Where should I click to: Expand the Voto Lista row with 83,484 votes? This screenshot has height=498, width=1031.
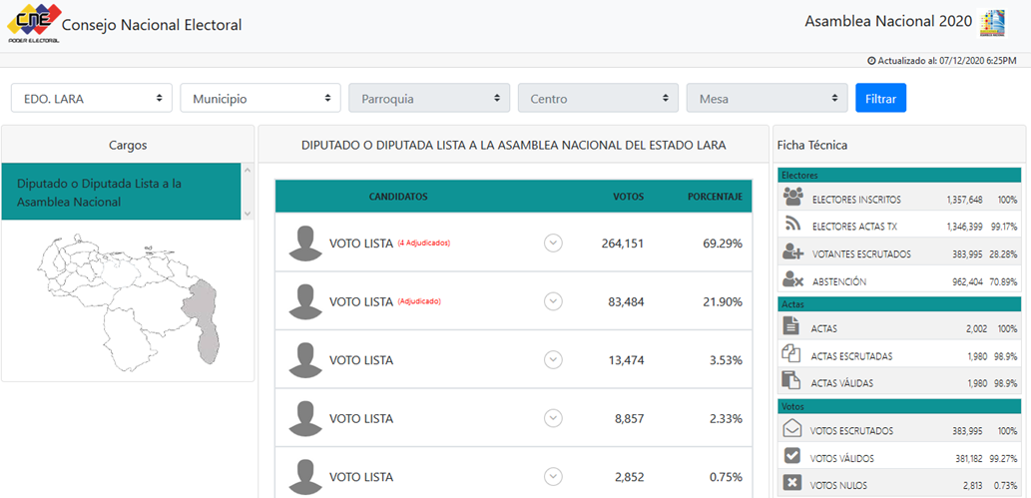(x=553, y=301)
